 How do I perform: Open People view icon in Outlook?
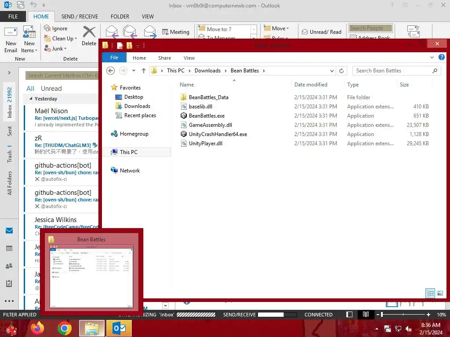9,266
